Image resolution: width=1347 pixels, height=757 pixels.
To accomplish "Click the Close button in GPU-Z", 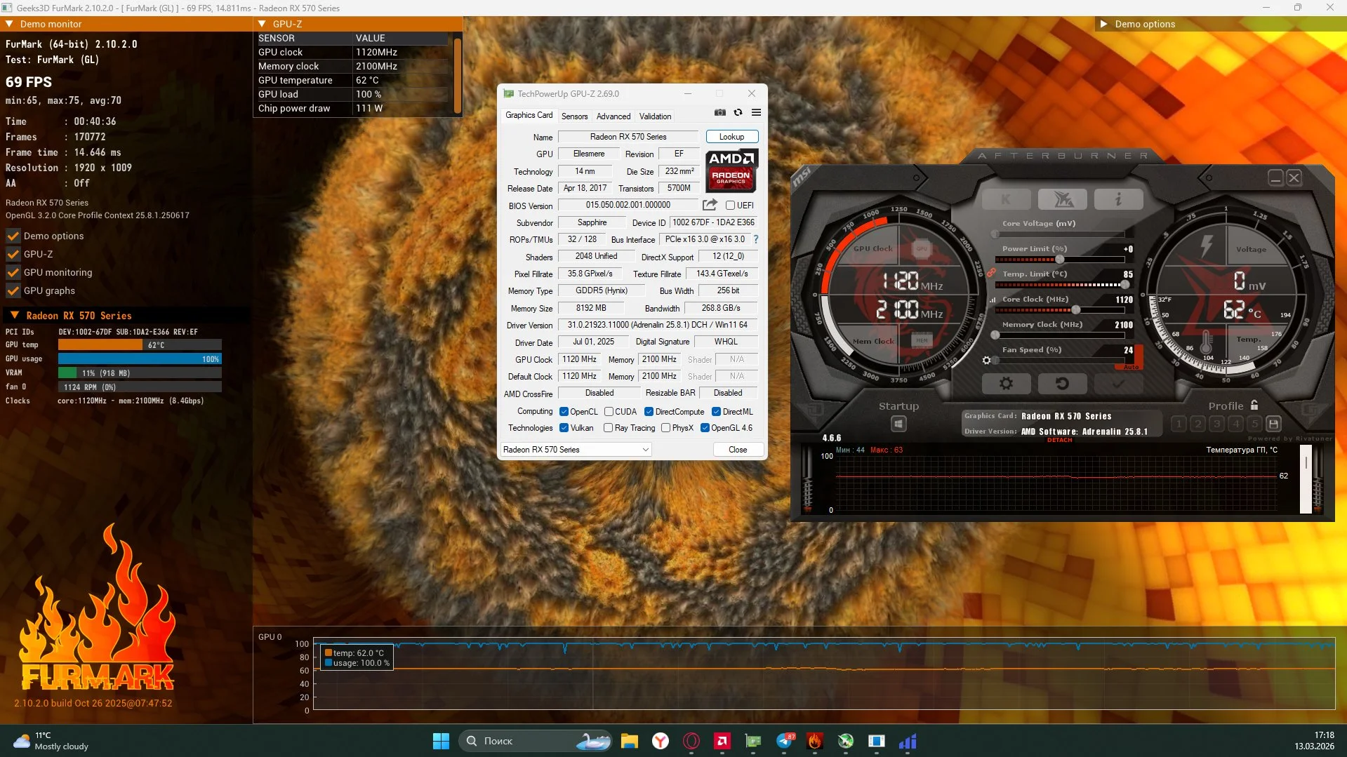I will [738, 450].
